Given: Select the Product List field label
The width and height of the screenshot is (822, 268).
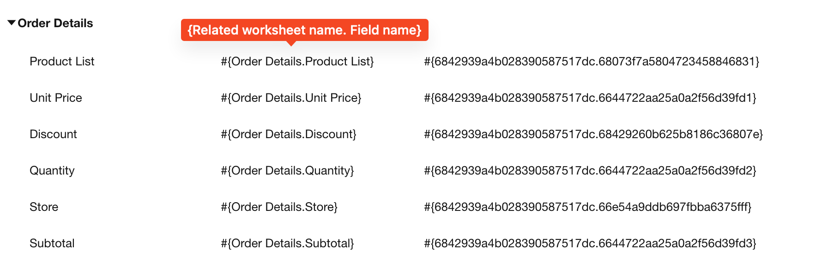Looking at the screenshot, I should (x=62, y=61).
